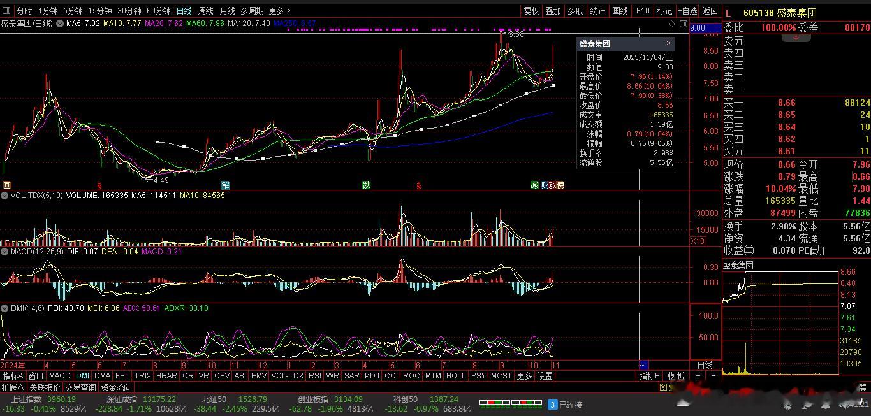
Task: Expand the VOL-TDX indicator dropdown arrow
Action: point(6,196)
